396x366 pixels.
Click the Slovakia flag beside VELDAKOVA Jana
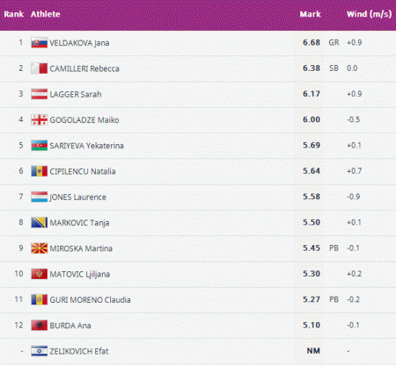tap(40, 43)
